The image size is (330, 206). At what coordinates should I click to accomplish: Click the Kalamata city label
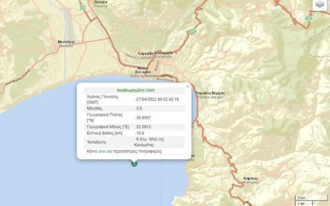click(x=163, y=55)
